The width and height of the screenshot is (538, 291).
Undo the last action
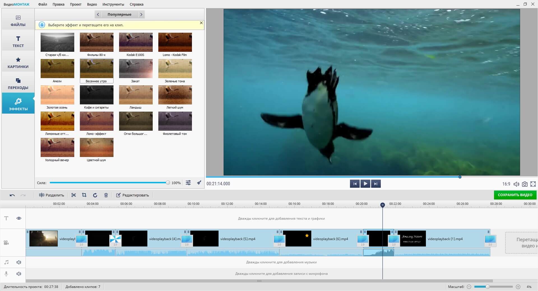(x=12, y=195)
